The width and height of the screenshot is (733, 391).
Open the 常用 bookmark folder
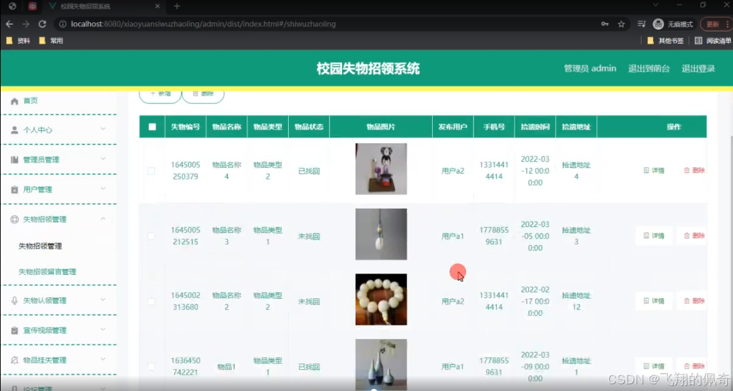coord(51,41)
